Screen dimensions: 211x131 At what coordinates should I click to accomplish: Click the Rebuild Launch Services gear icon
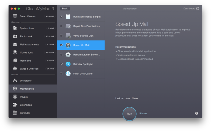tap(68, 55)
